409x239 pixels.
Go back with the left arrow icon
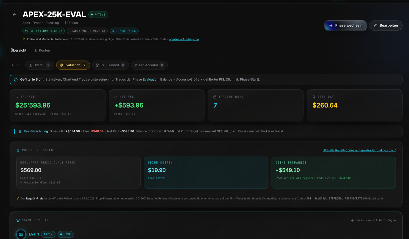(14, 15)
